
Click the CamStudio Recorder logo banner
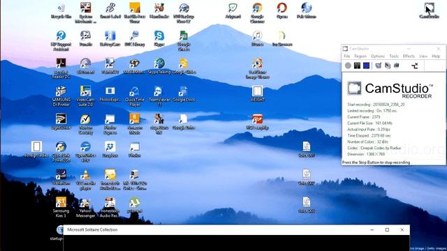click(x=390, y=89)
